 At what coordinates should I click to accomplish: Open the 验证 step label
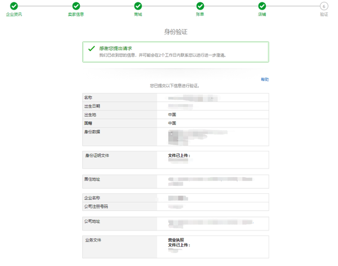[324, 15]
